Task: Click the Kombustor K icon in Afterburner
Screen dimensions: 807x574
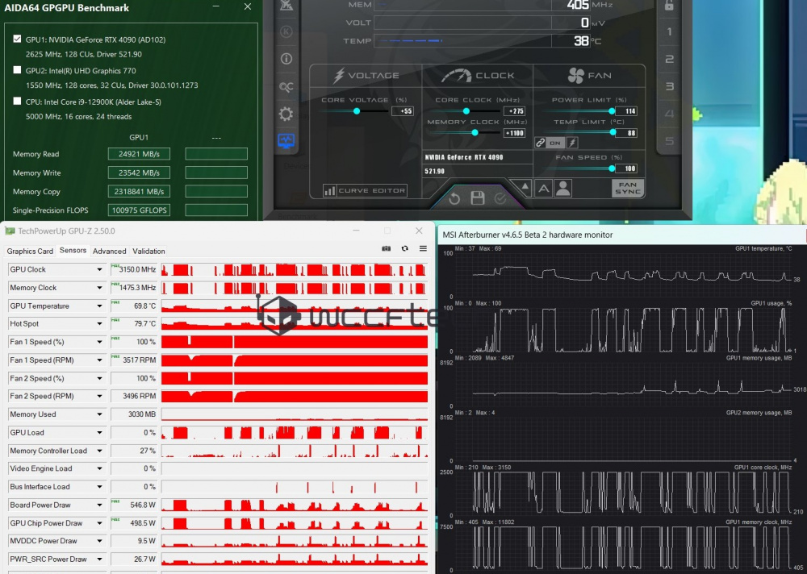Action: tap(286, 31)
